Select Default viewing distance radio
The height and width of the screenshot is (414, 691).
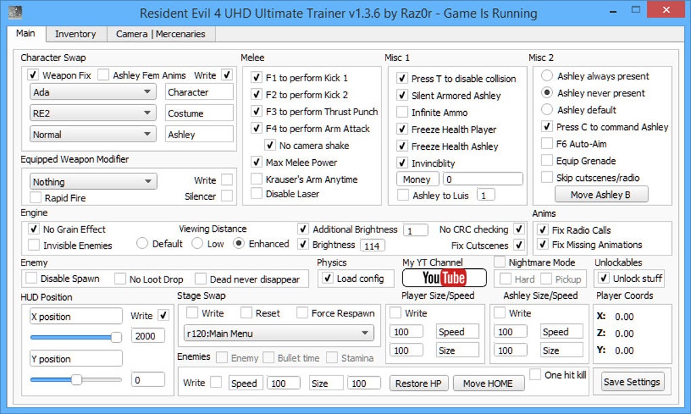coord(142,243)
